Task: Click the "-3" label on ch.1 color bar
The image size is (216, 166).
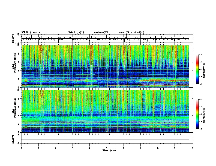Action: coord(201,55)
